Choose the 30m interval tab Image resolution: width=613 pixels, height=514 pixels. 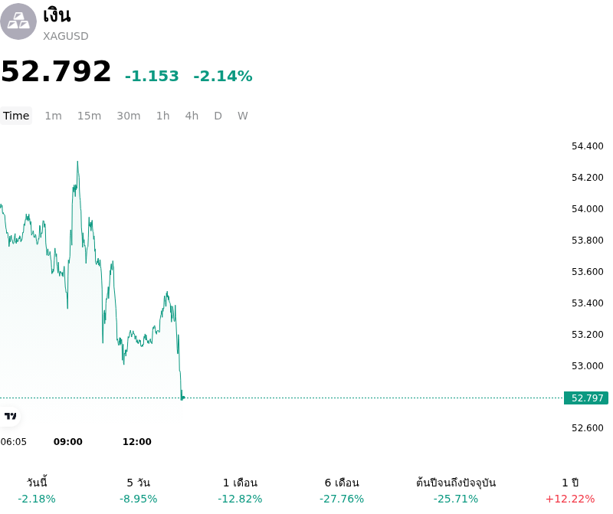(x=129, y=116)
